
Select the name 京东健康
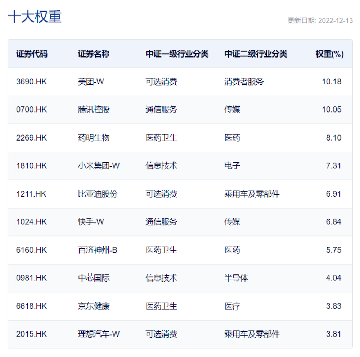click(94, 306)
